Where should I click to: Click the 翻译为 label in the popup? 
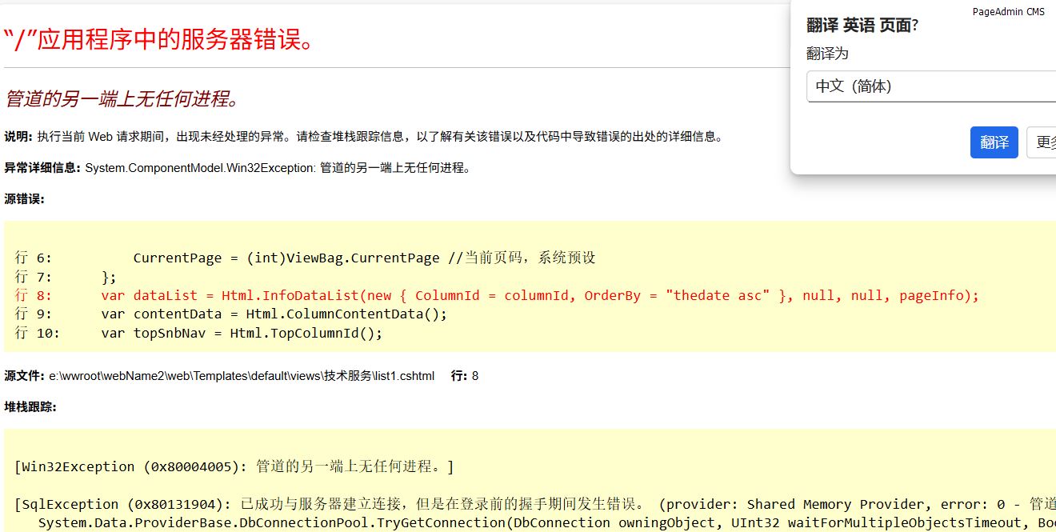point(827,54)
